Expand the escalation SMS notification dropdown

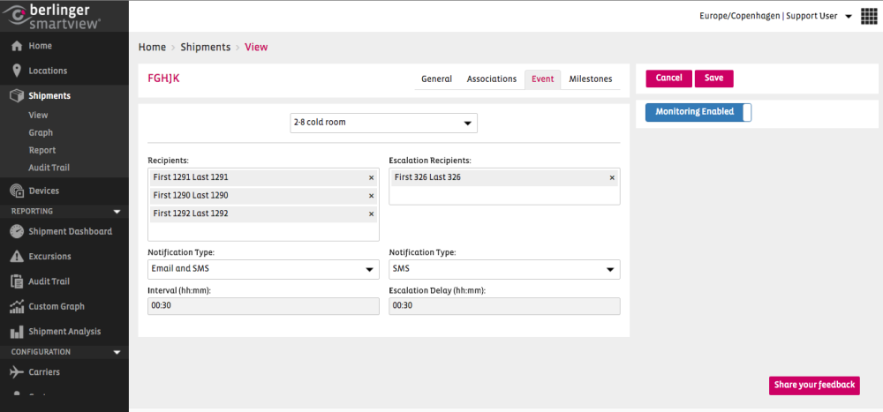[x=504, y=269]
